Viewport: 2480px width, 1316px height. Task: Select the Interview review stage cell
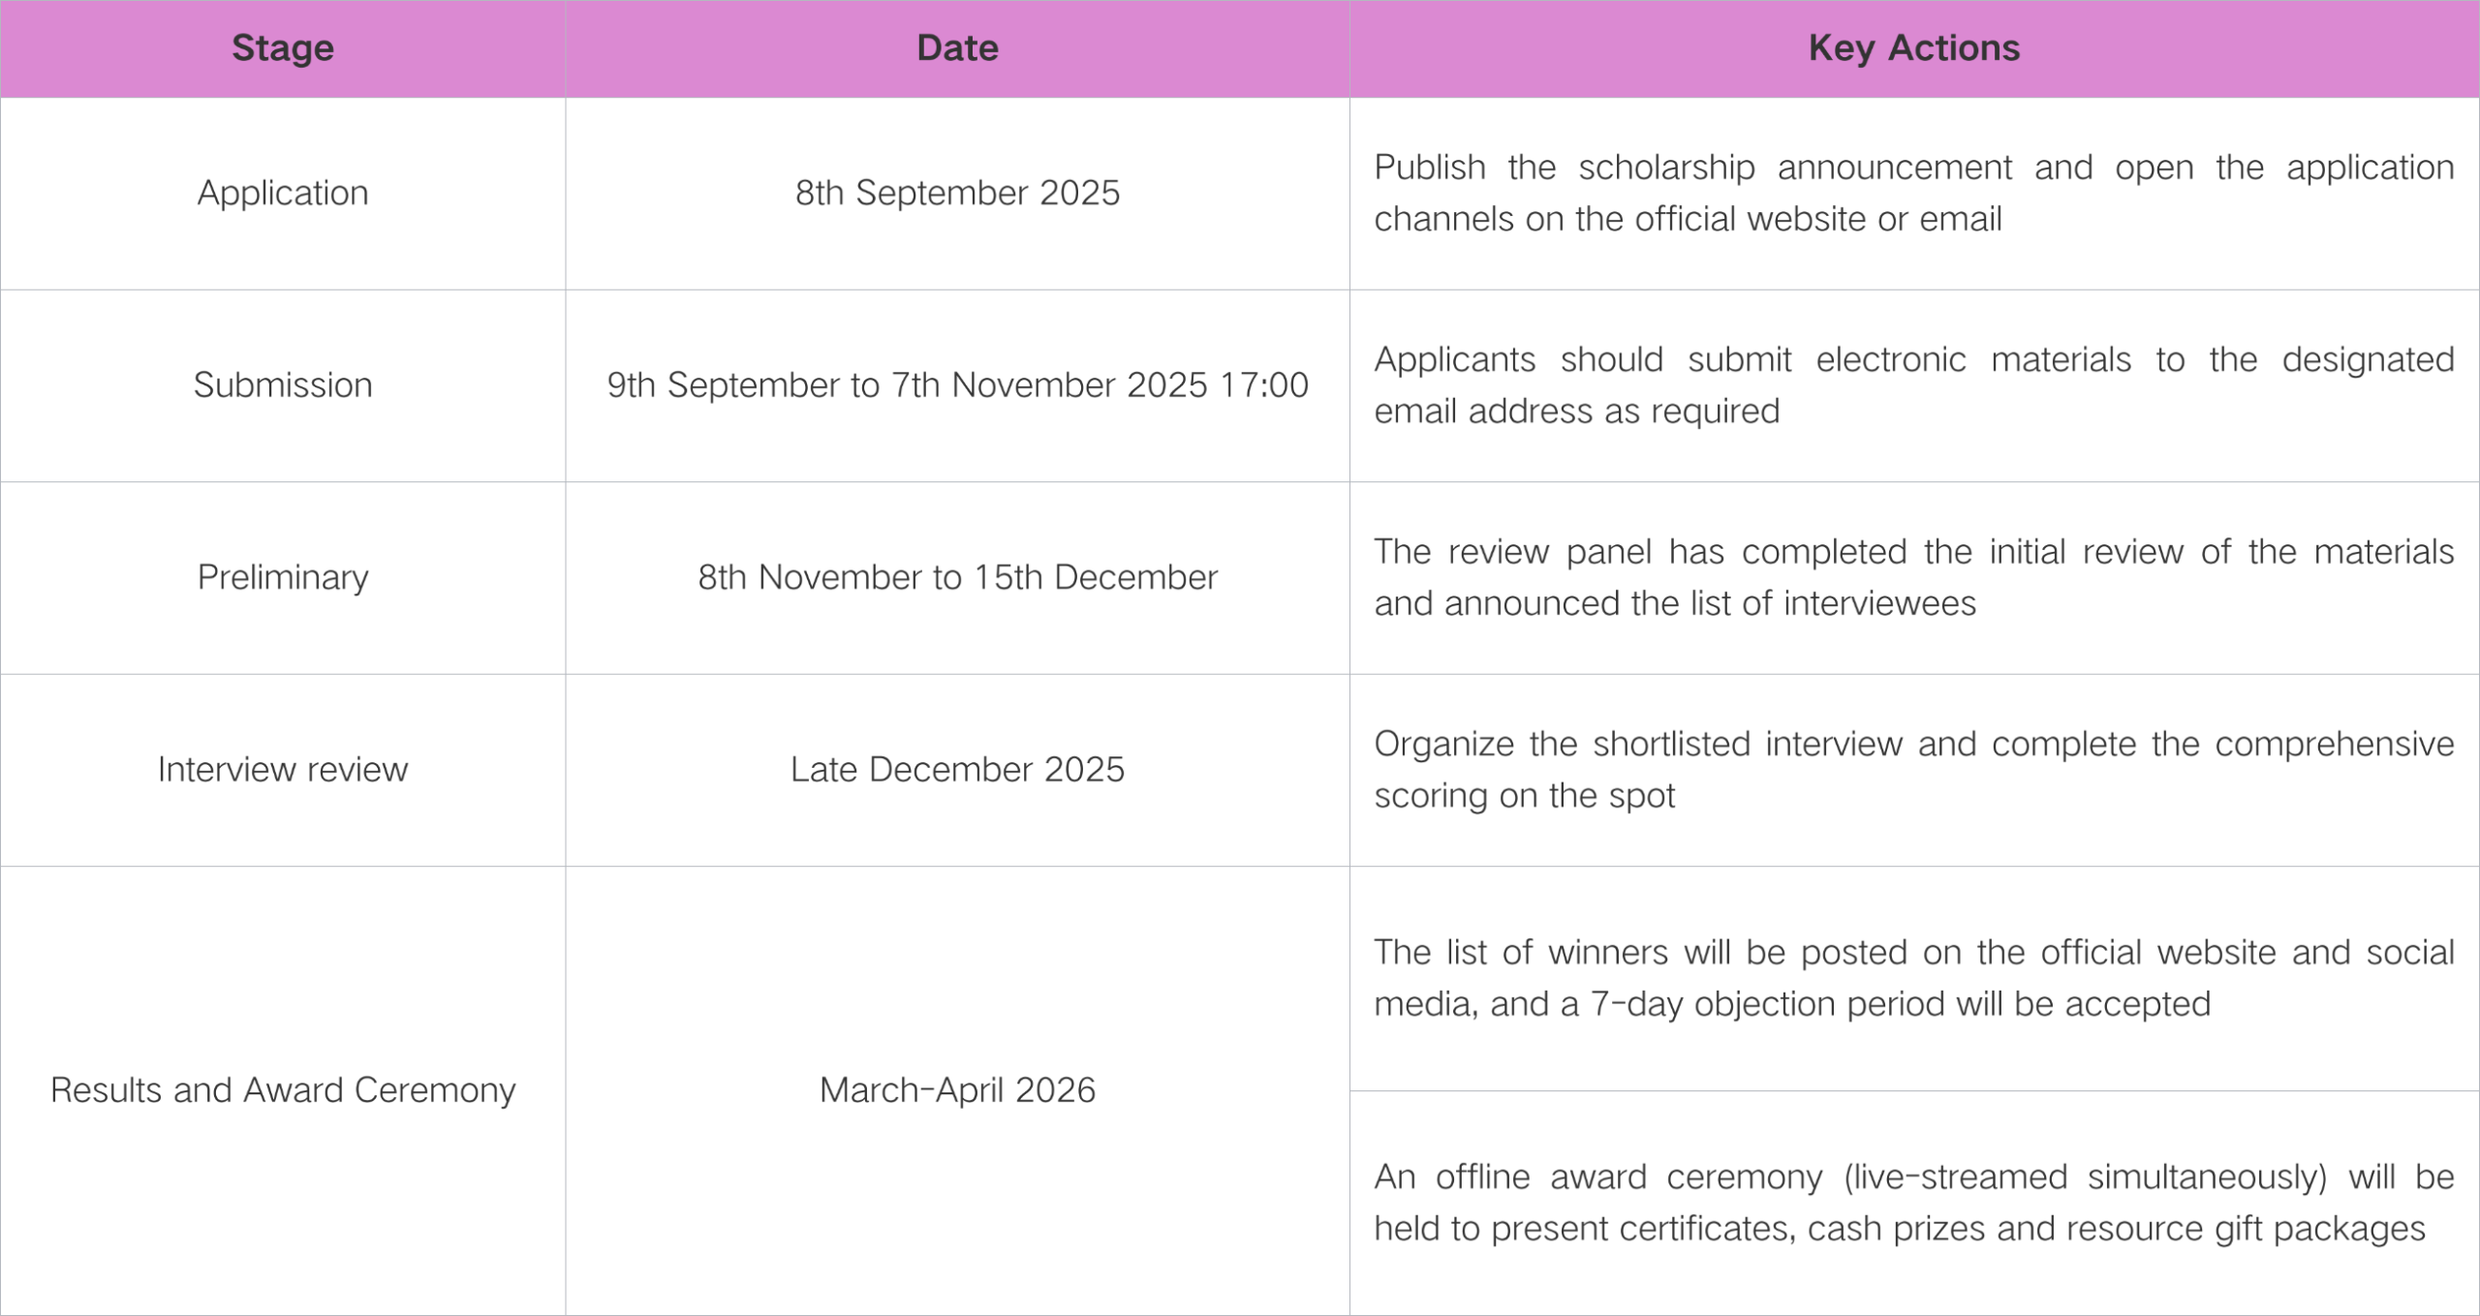pos(283,769)
